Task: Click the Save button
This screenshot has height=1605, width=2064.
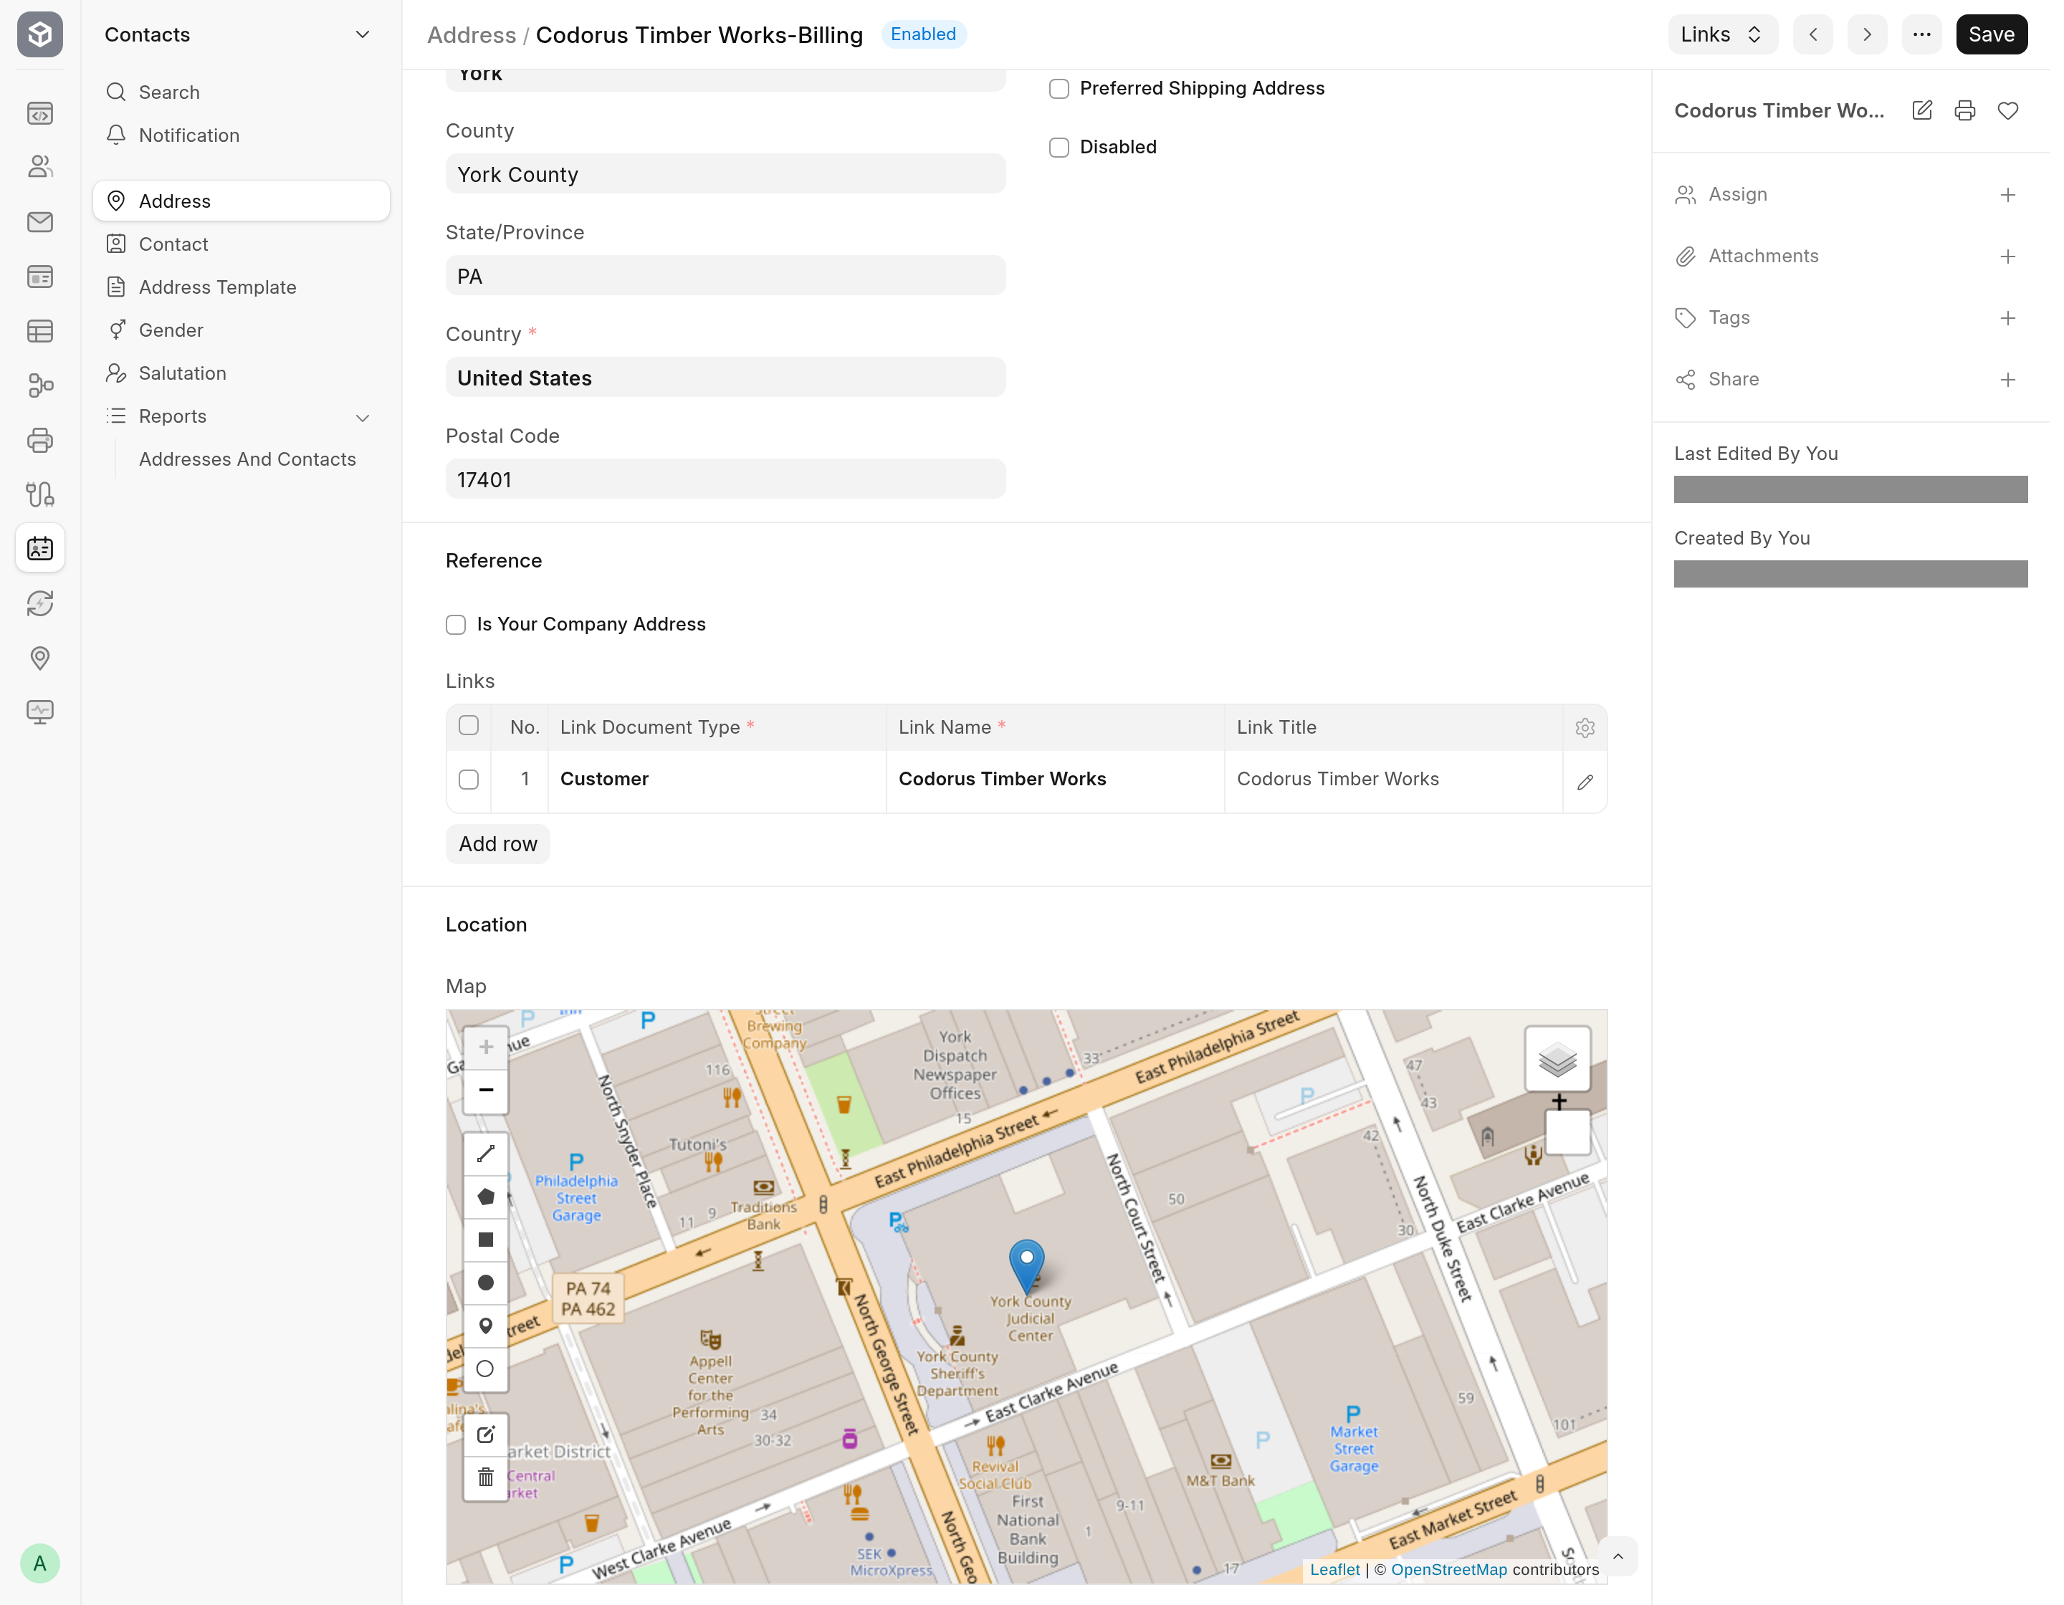Action: (1991, 35)
